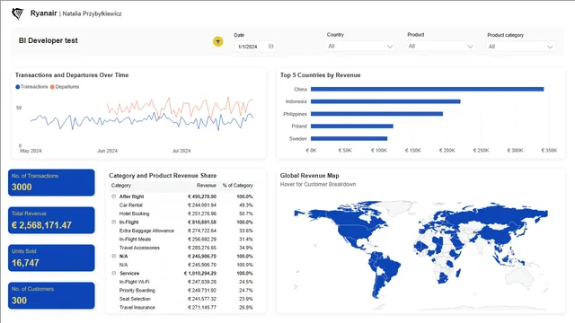Select the Extra Baggage Allowance row
This screenshot has width=575, height=323.
182,231
